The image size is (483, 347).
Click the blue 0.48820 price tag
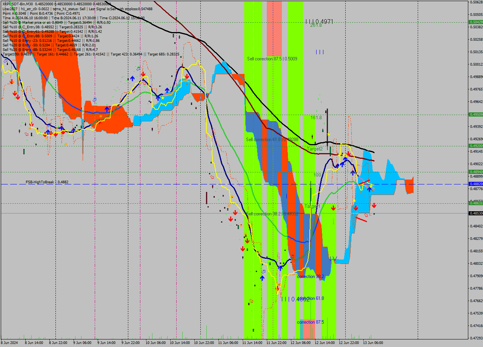pos(475,184)
